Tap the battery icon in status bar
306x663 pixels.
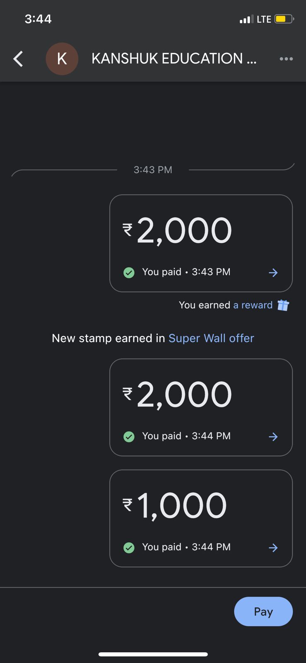pos(284,19)
